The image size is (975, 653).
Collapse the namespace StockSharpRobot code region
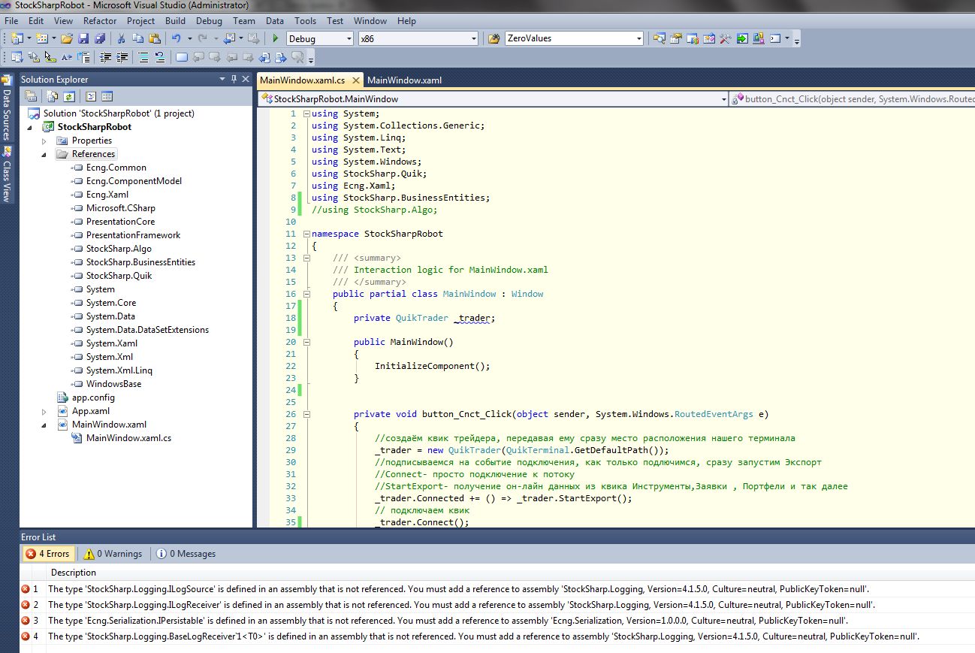tap(306, 234)
